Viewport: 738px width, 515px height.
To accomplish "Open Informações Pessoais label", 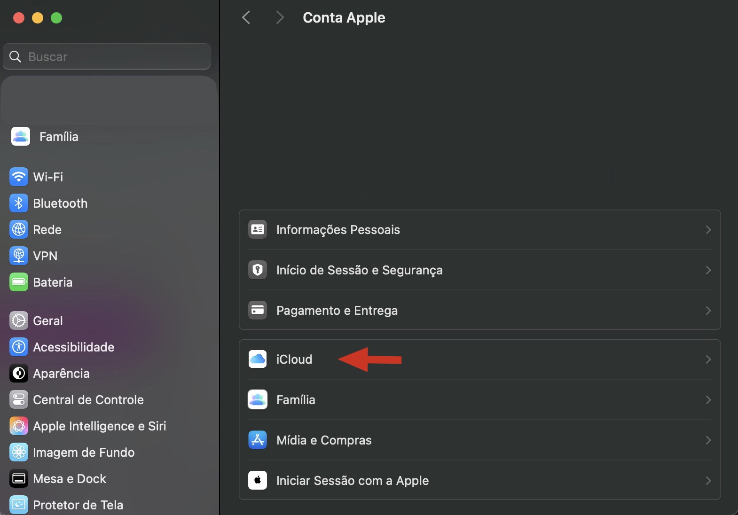I will point(338,229).
